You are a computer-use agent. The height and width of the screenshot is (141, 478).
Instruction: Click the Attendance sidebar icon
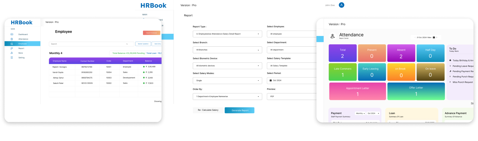12,39
